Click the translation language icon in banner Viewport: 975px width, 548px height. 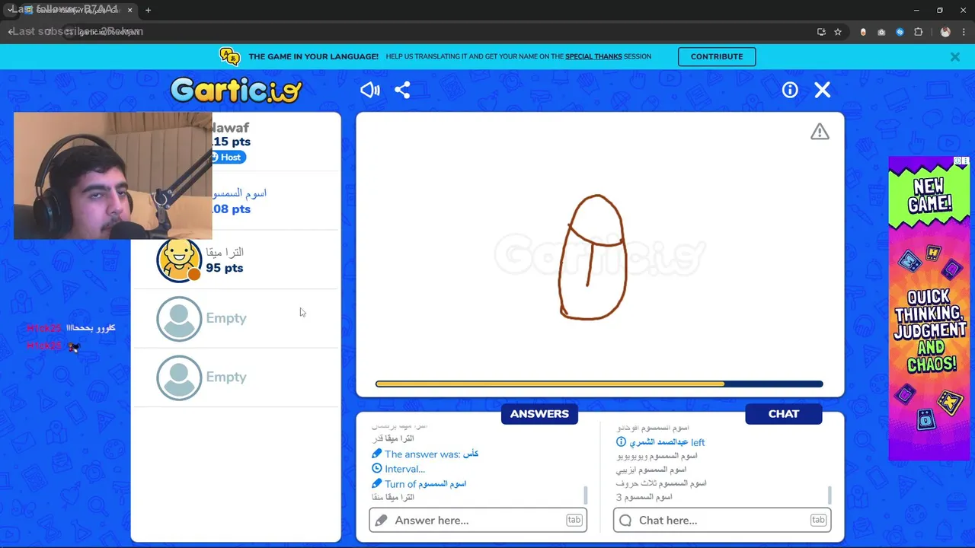click(229, 56)
